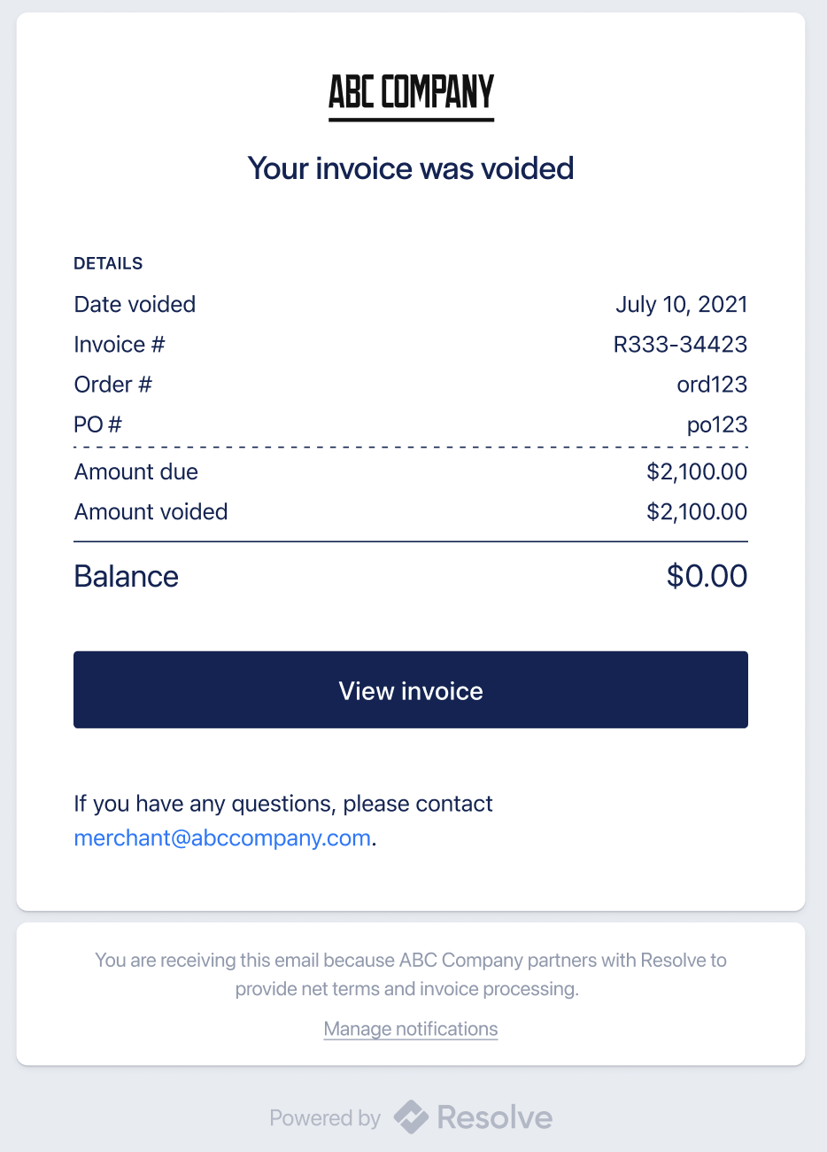This screenshot has height=1152, width=827.
Task: Click the Amount voided label
Action: click(151, 512)
